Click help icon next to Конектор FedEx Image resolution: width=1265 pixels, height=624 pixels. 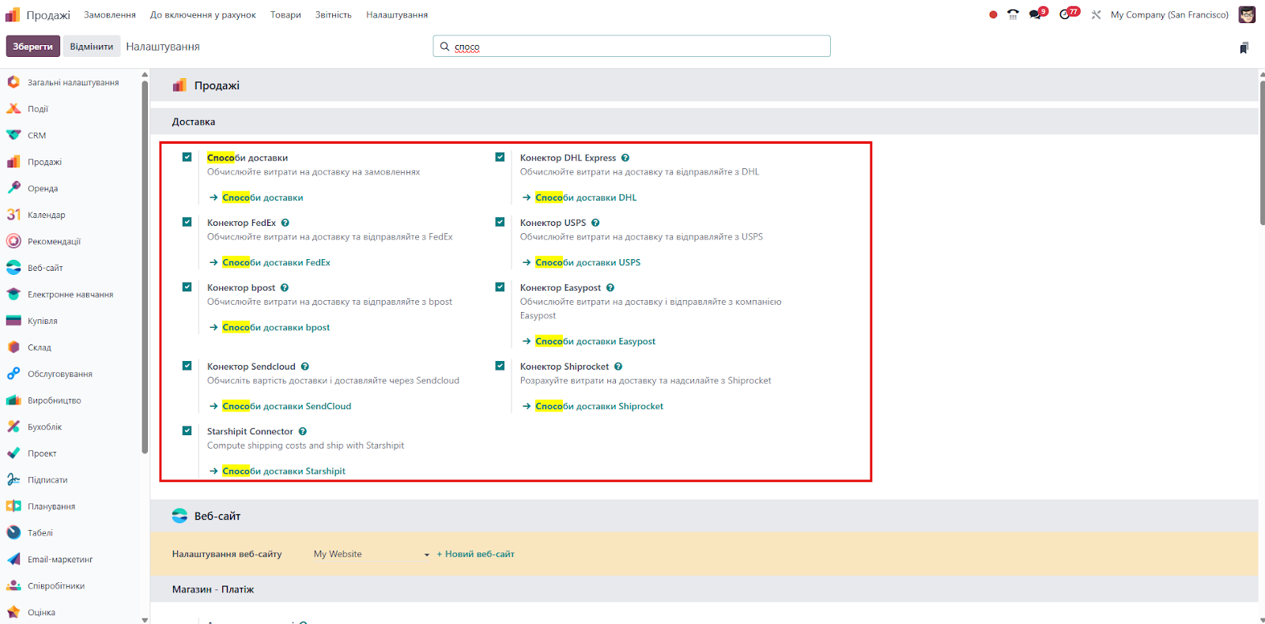pyautogui.click(x=285, y=223)
